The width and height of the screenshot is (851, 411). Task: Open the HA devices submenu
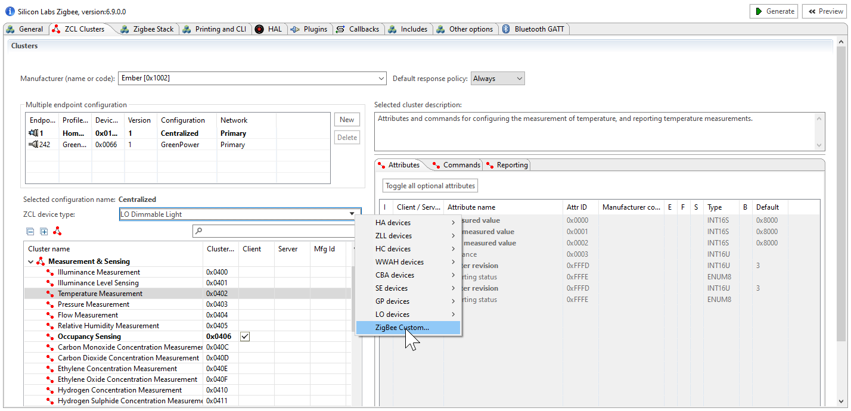click(408, 223)
